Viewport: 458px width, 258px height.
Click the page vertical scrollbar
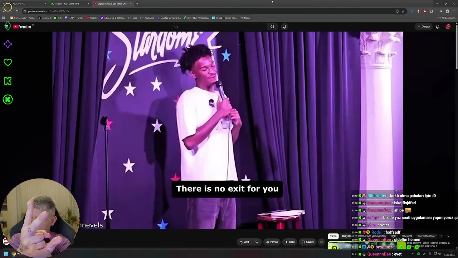click(457, 47)
